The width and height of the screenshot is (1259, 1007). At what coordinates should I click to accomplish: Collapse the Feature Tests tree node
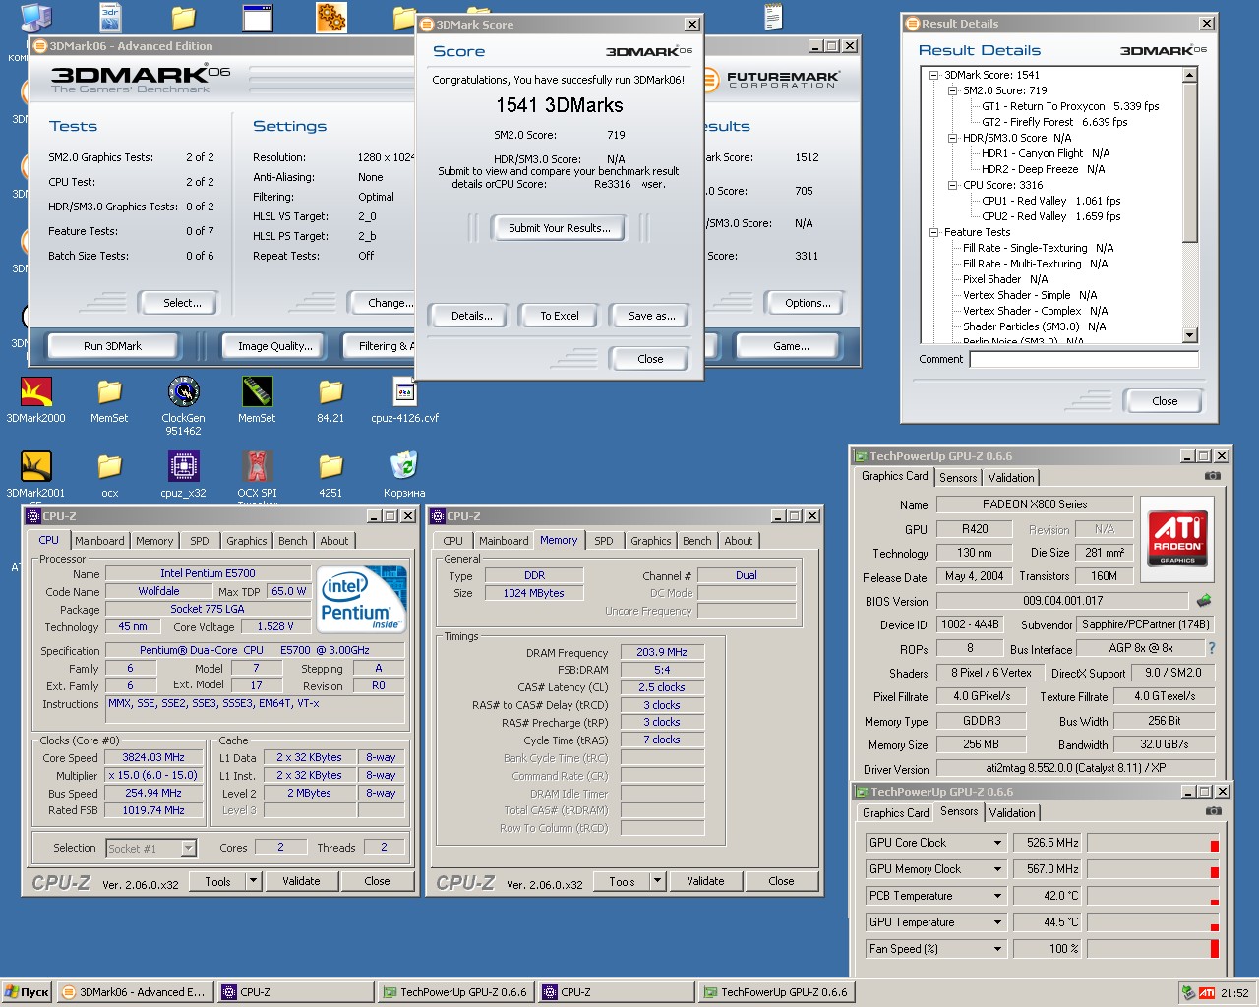(934, 232)
